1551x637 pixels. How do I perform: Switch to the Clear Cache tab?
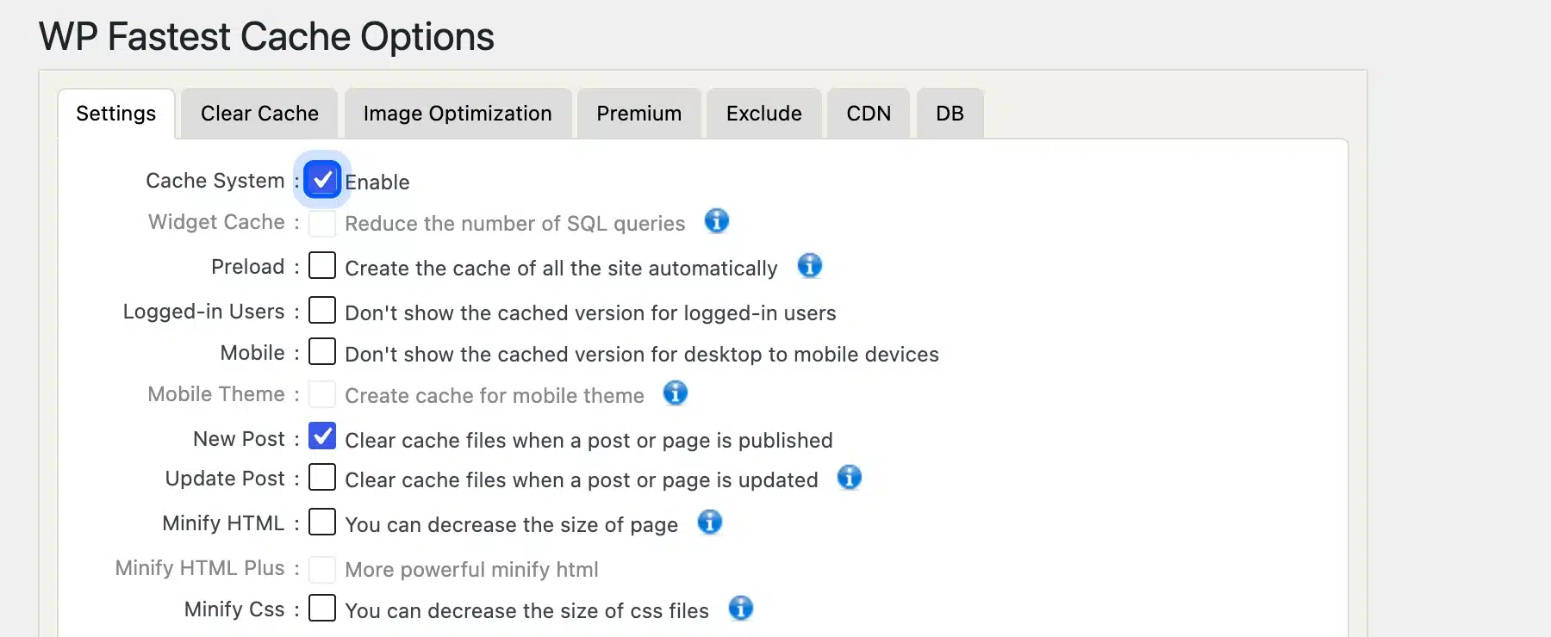(259, 114)
